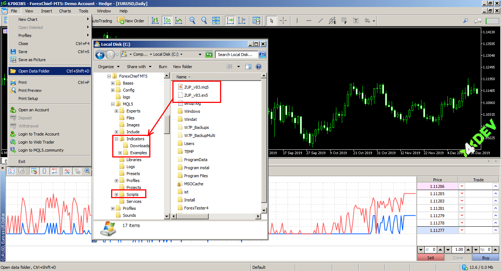Click the chart templates icon
The width and height of the screenshot is (501, 271).
pyautogui.click(x=256, y=21)
